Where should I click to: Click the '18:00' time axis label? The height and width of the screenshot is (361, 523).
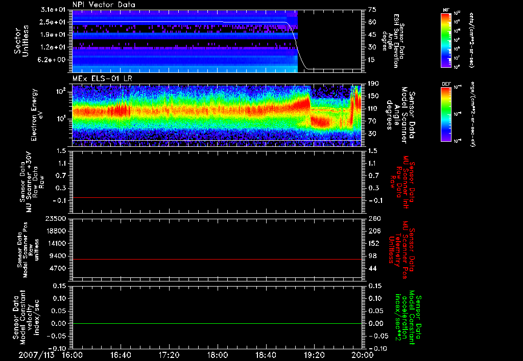point(218,355)
